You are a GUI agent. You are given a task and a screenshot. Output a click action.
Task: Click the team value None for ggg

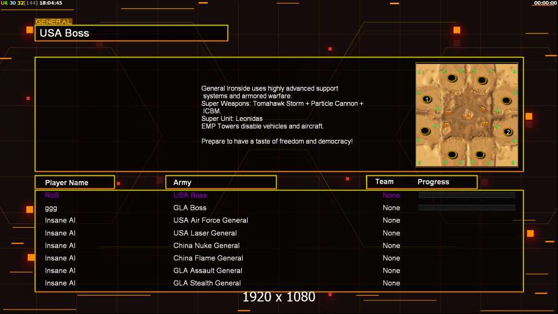coord(391,208)
